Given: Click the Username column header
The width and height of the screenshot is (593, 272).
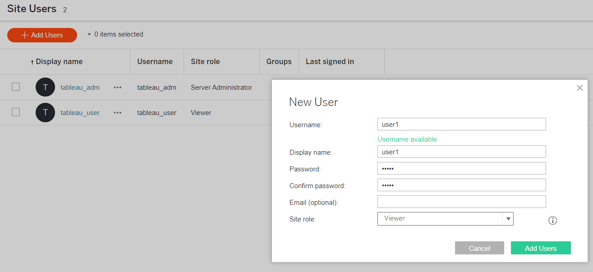Looking at the screenshot, I should tap(155, 62).
